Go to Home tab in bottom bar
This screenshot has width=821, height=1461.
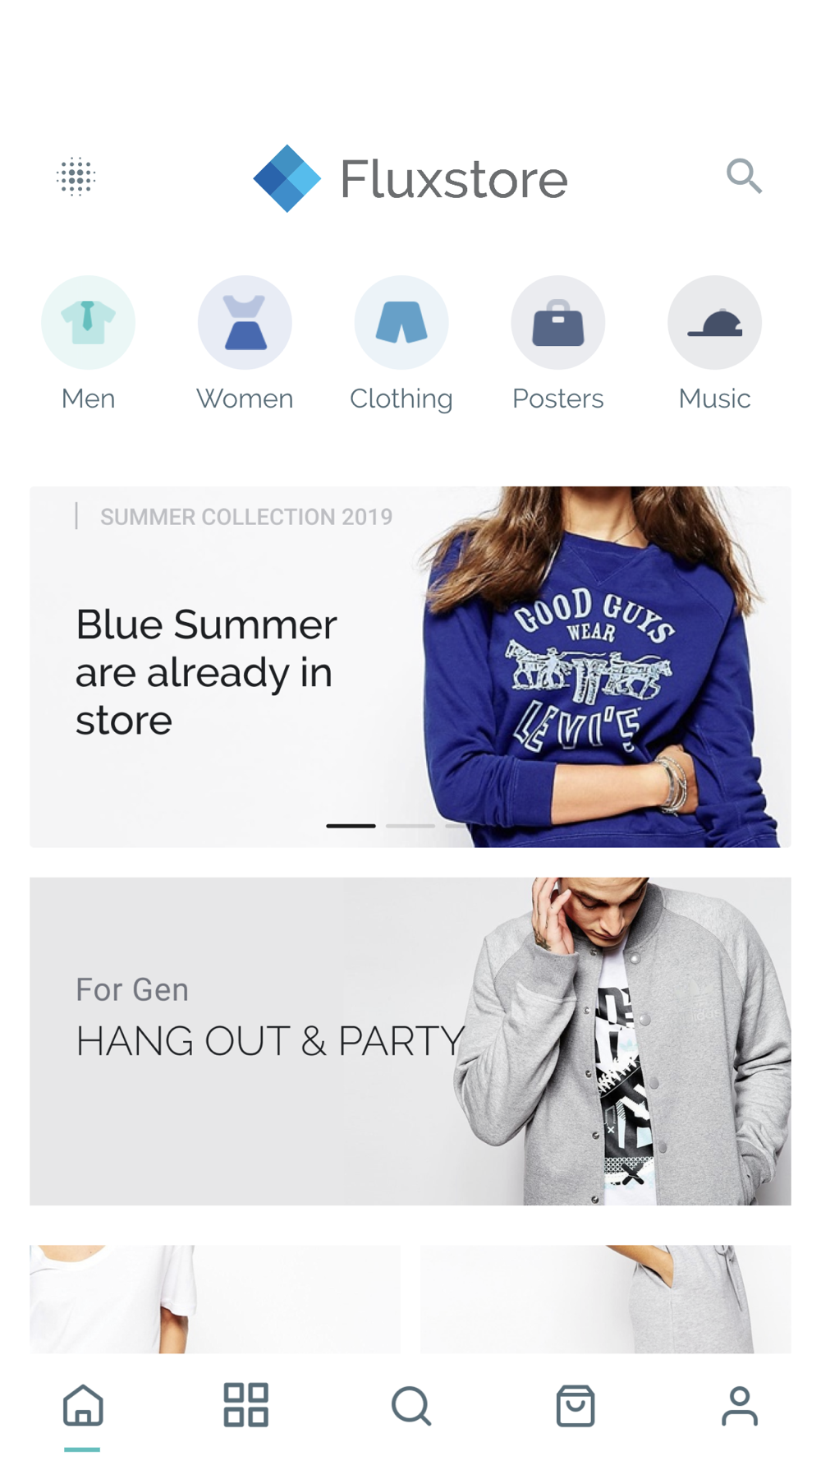tap(83, 1405)
